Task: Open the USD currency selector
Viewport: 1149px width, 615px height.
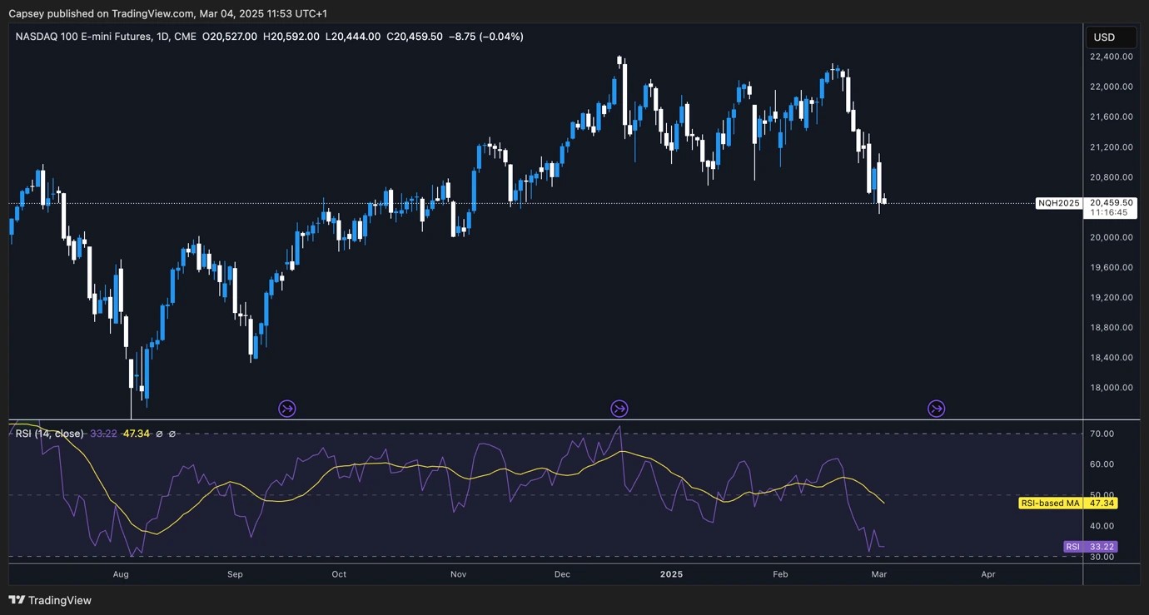Action: coord(1111,37)
